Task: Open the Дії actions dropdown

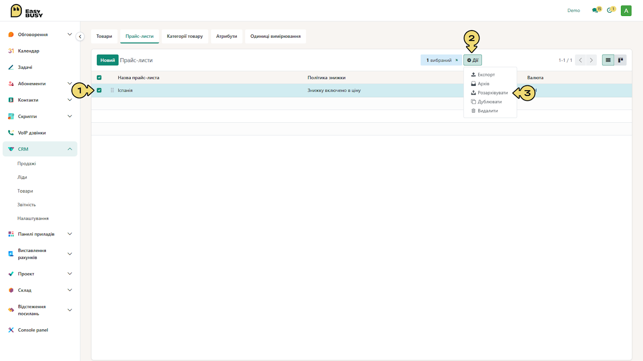Action: click(x=473, y=60)
